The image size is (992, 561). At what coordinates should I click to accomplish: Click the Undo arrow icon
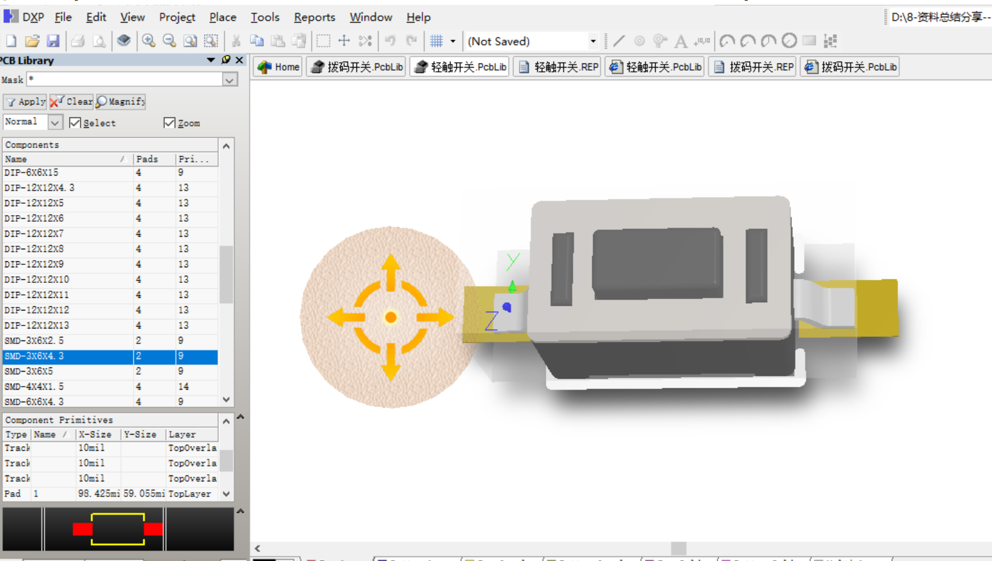[390, 41]
